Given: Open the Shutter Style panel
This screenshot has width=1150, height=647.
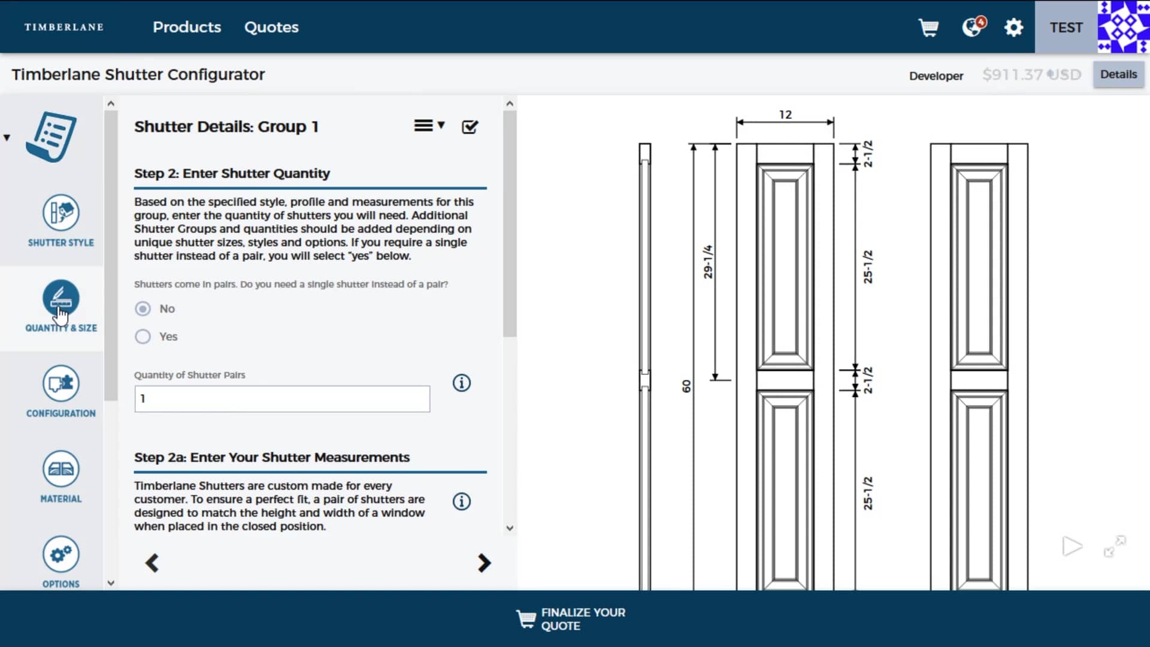Looking at the screenshot, I should [x=61, y=220].
